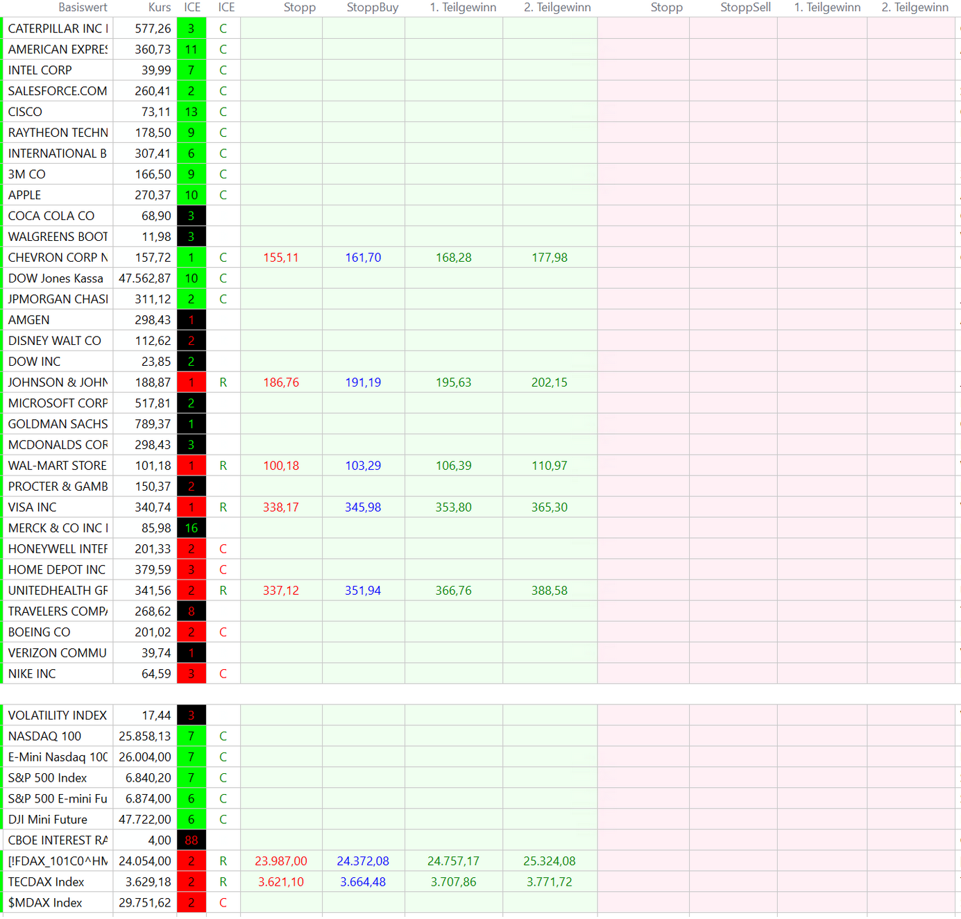The image size is (961, 919).
Task: Click the CBOE INTEREST ICE cell showing 88
Action: pos(192,841)
